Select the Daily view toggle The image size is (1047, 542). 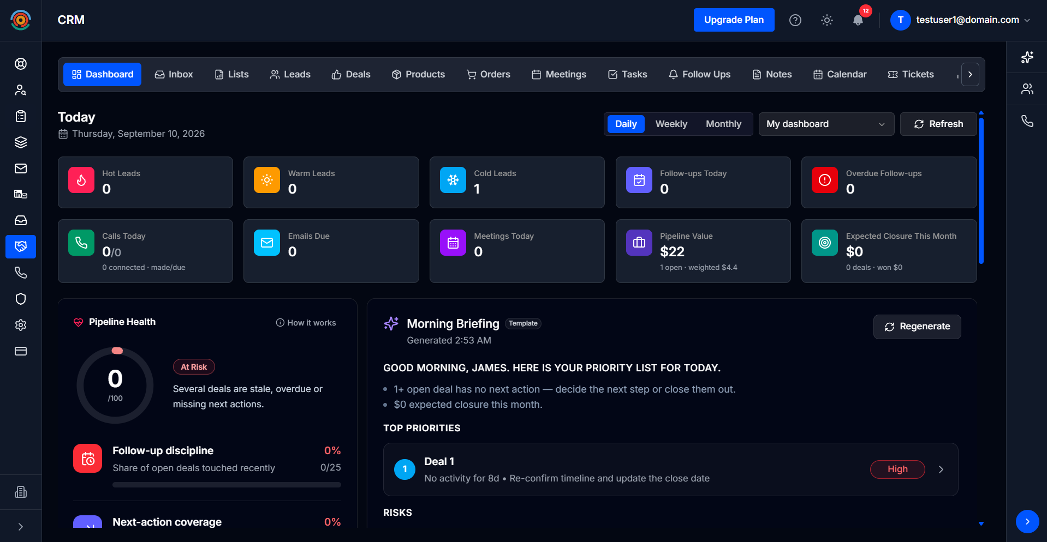pyautogui.click(x=626, y=124)
